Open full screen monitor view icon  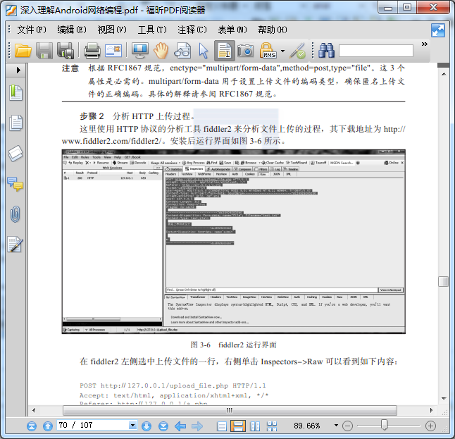[140, 51]
